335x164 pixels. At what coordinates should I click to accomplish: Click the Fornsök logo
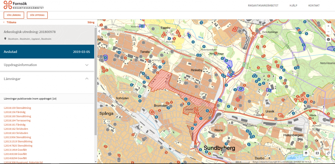pos(23,5)
